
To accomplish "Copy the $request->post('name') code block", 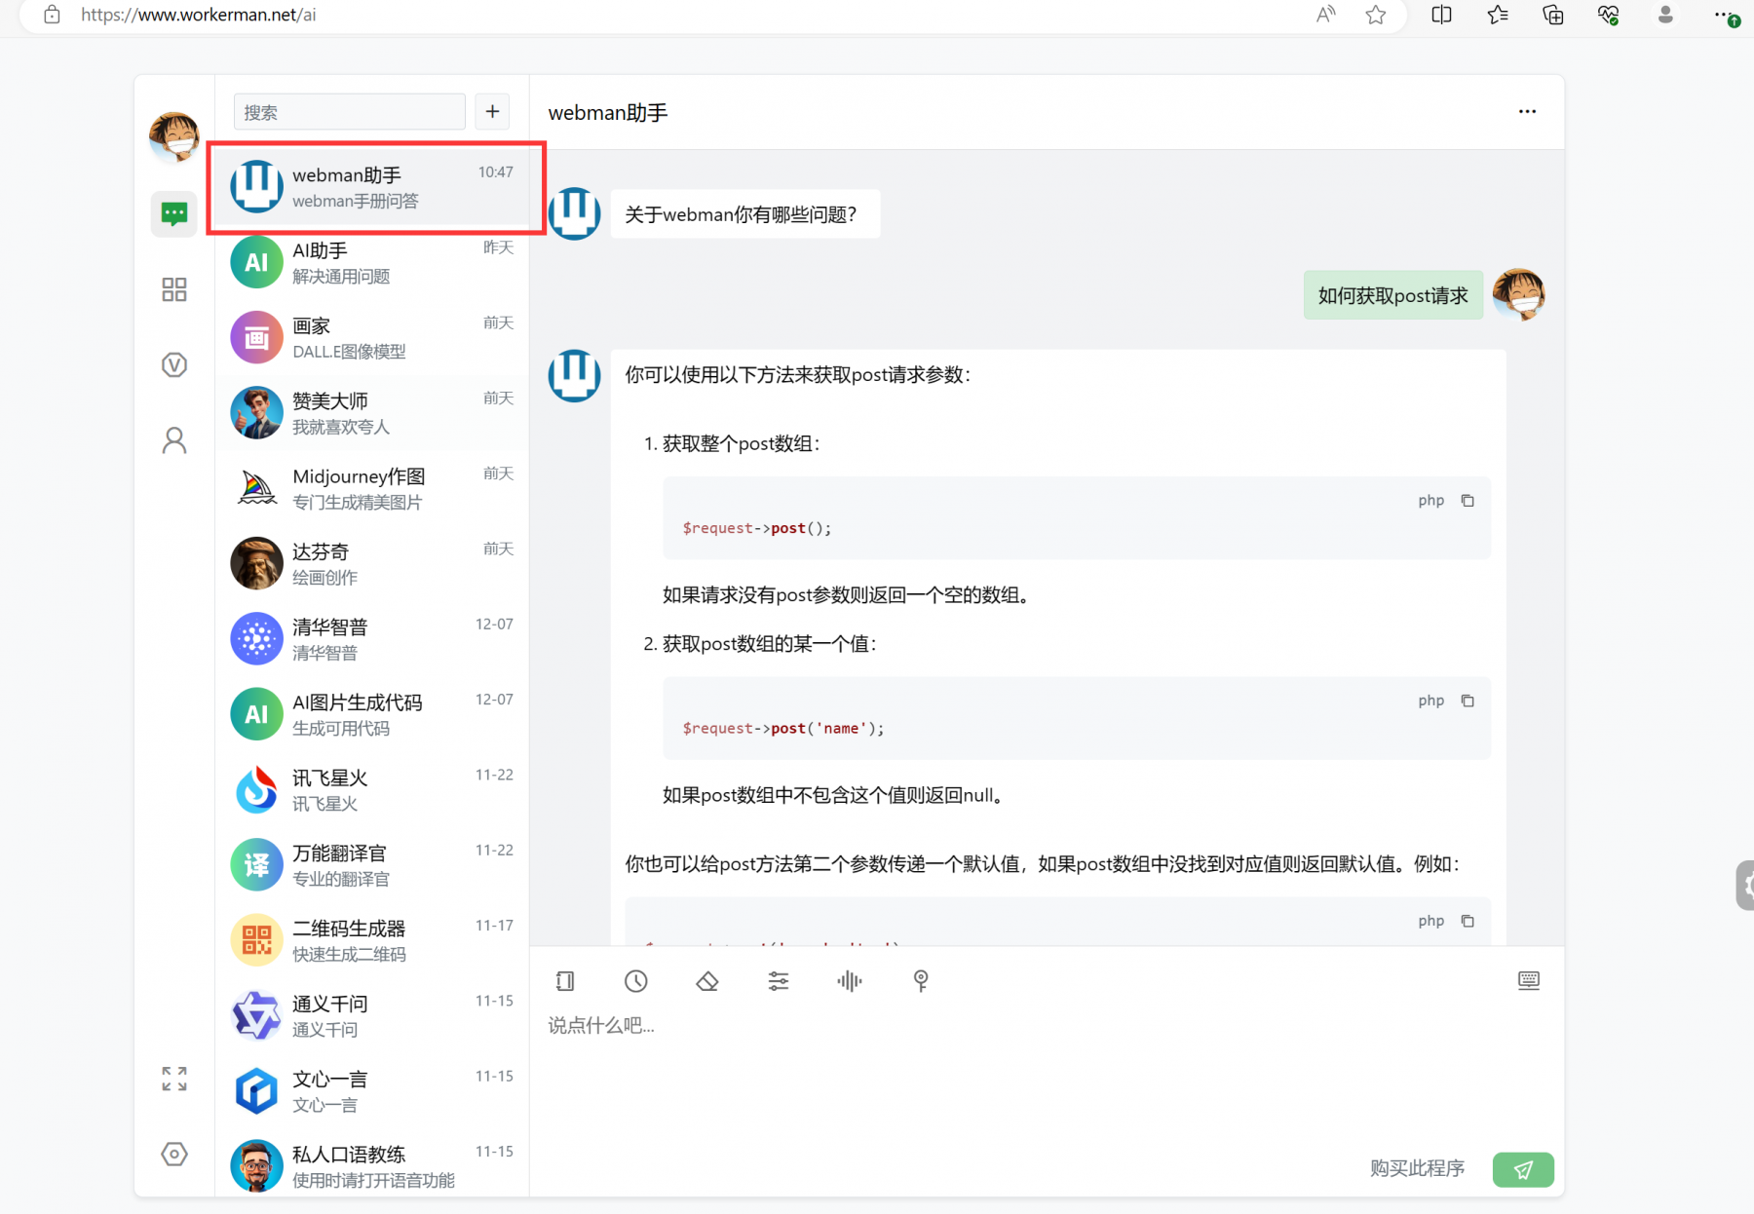I will [x=1468, y=701].
